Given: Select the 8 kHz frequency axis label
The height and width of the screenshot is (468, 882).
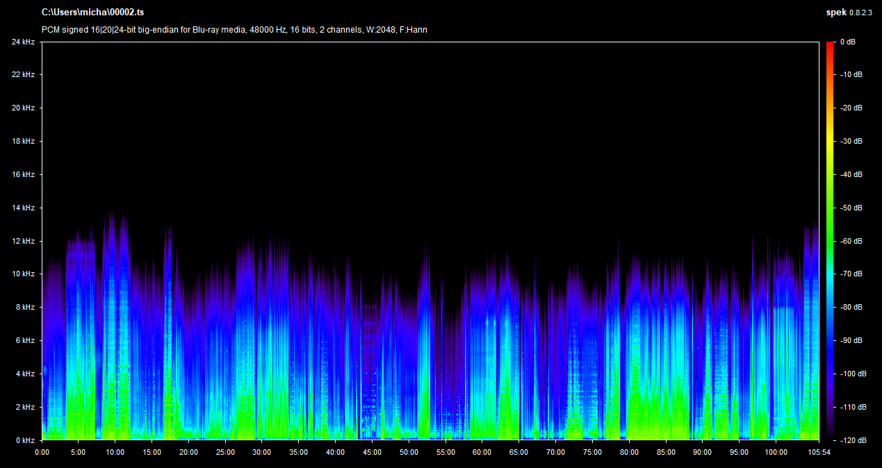Looking at the screenshot, I should (25, 307).
